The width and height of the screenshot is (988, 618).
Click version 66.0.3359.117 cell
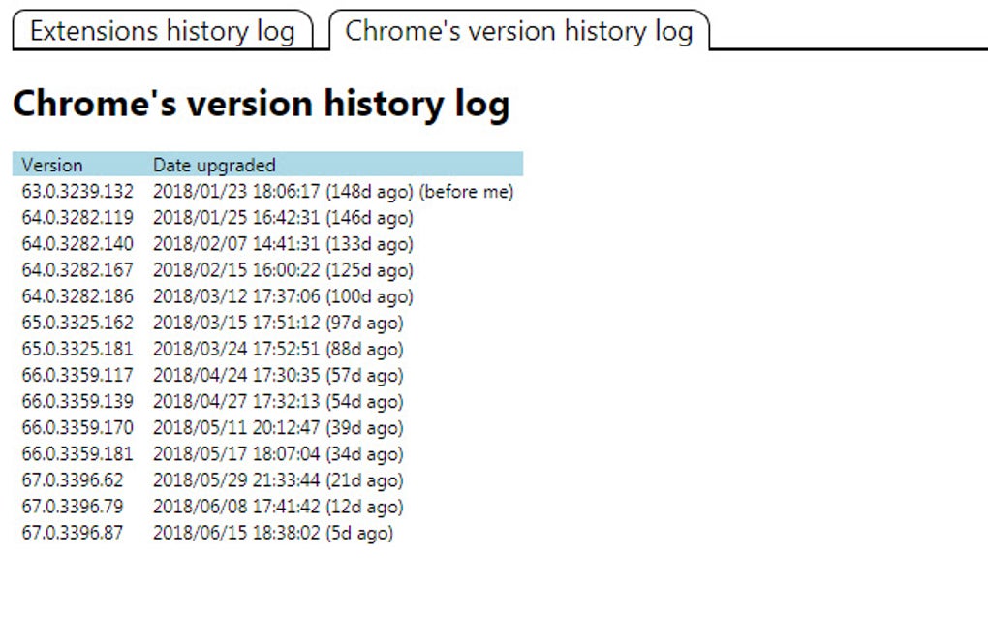coord(77,375)
